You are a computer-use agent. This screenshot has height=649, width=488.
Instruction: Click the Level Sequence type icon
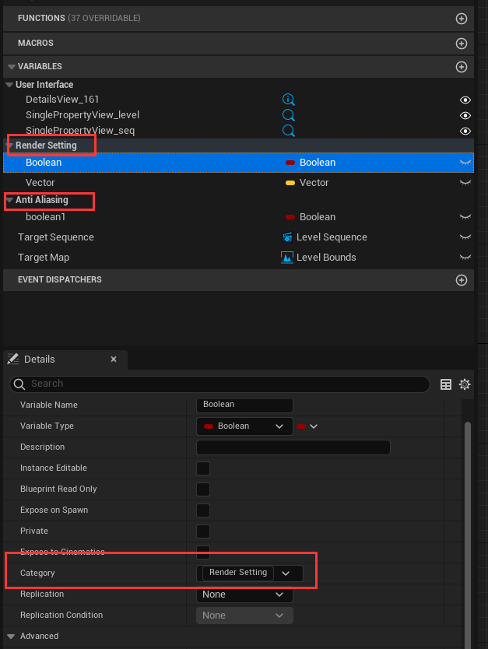[x=287, y=237]
